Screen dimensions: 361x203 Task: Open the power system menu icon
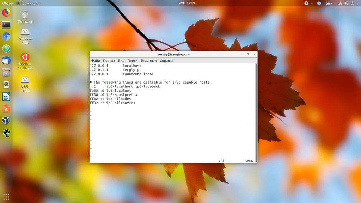pos(353,3)
